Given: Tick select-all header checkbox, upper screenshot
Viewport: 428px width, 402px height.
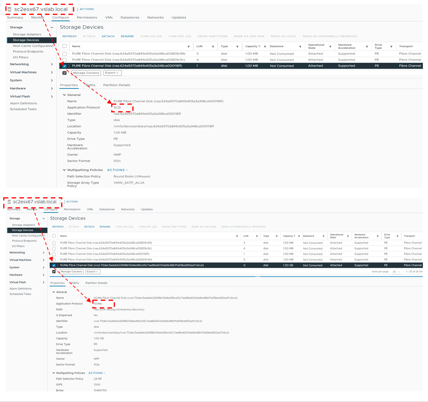Looking at the screenshot, I should 64,46.
